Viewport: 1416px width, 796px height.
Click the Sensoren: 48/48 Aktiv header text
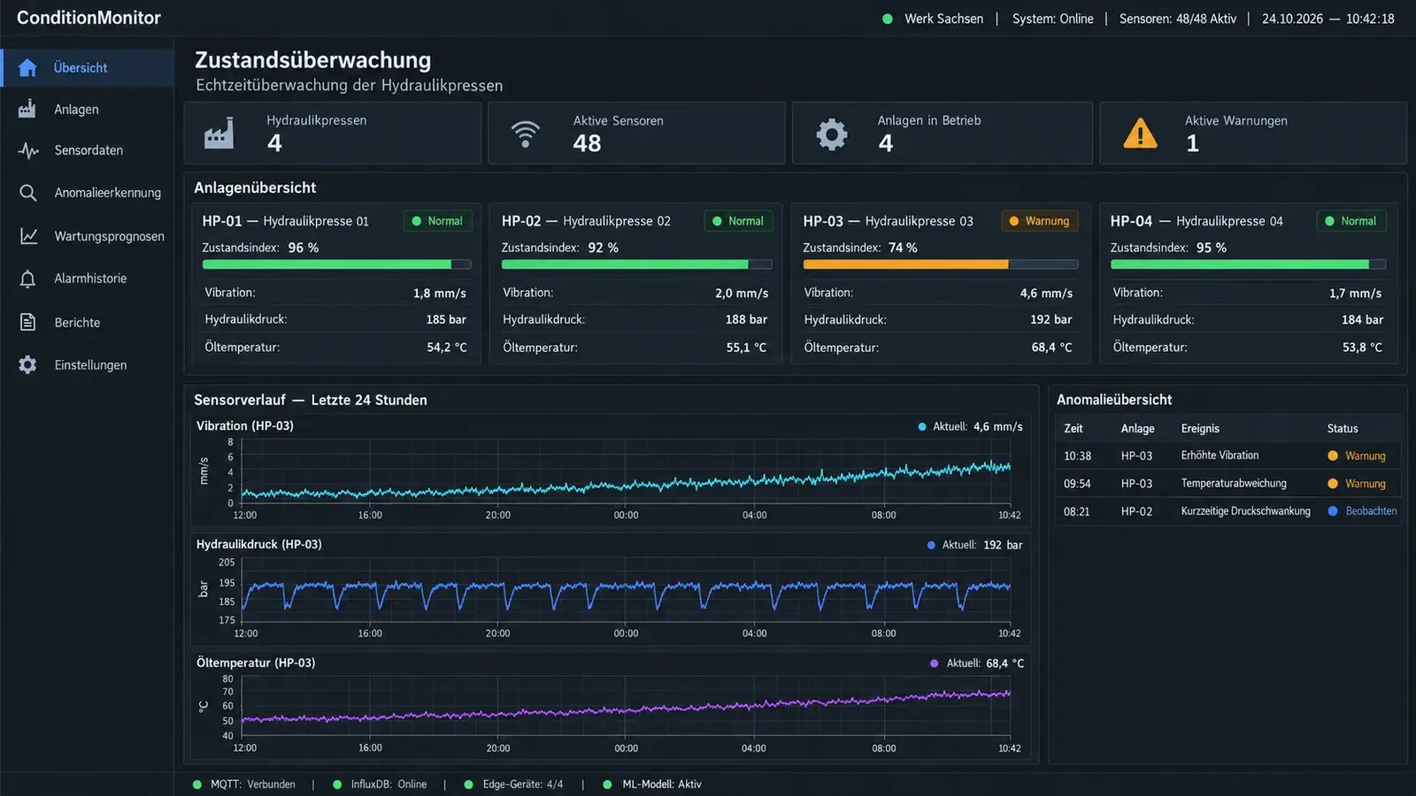coord(1177,19)
